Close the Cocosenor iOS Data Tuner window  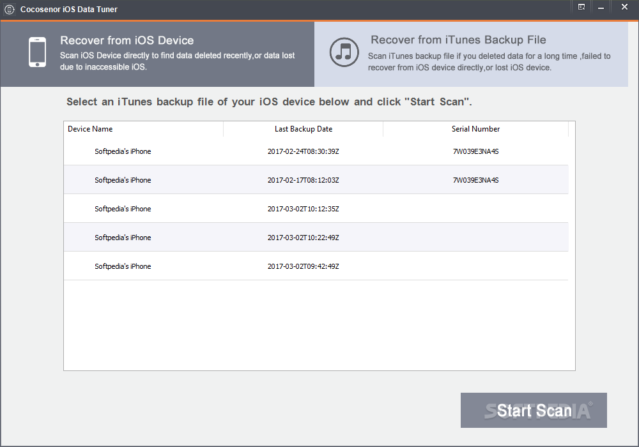[x=624, y=7]
